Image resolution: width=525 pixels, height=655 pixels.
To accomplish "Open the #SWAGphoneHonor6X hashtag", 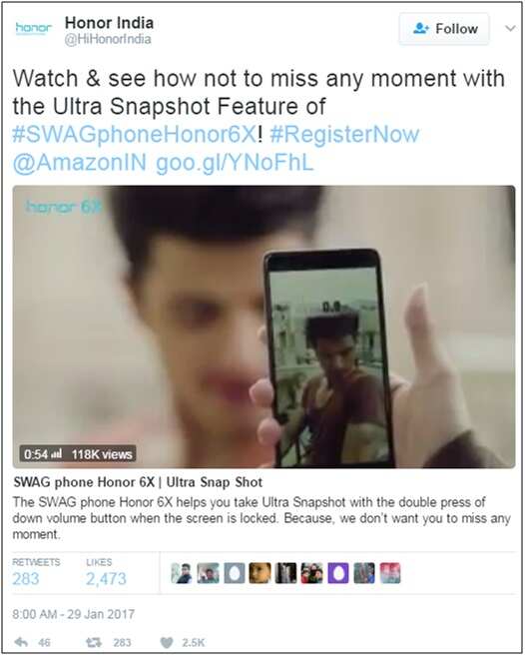I will 135,135.
